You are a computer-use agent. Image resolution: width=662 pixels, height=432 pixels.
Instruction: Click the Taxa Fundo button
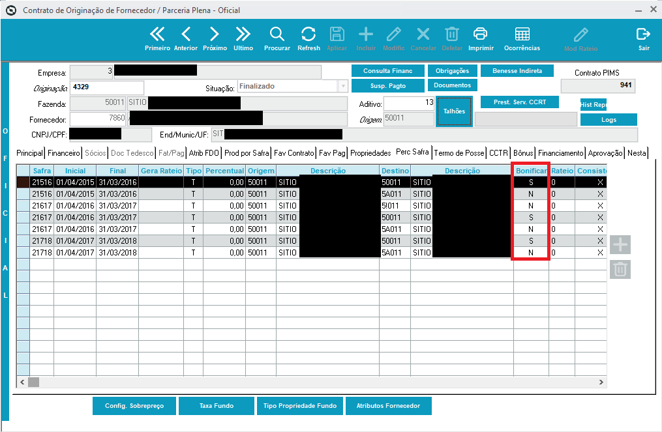(x=216, y=406)
